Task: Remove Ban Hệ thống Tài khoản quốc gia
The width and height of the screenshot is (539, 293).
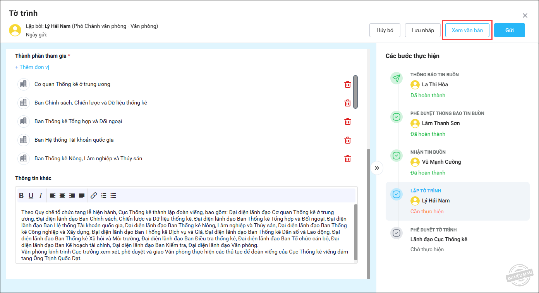Action: click(x=348, y=140)
